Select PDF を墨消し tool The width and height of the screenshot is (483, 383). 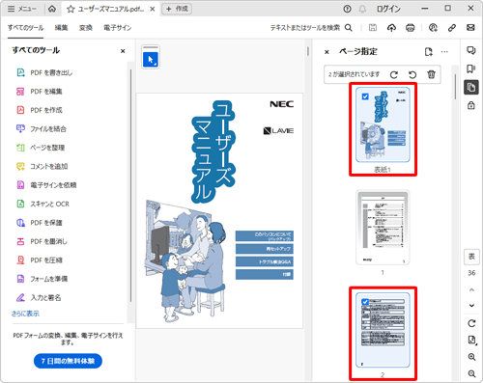pyautogui.click(x=42, y=241)
